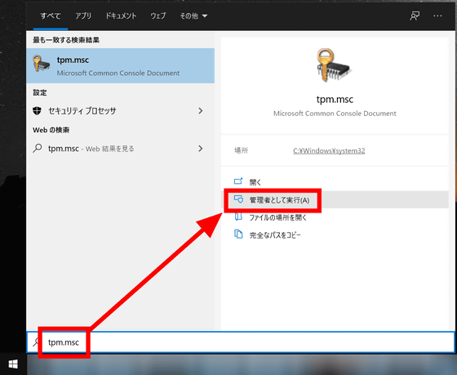Click the tpm.msc title in preview pane
Screen dimensions: 457x375
(335, 100)
